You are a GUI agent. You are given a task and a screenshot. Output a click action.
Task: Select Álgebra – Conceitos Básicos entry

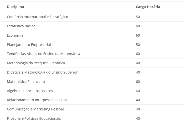pos(30,91)
